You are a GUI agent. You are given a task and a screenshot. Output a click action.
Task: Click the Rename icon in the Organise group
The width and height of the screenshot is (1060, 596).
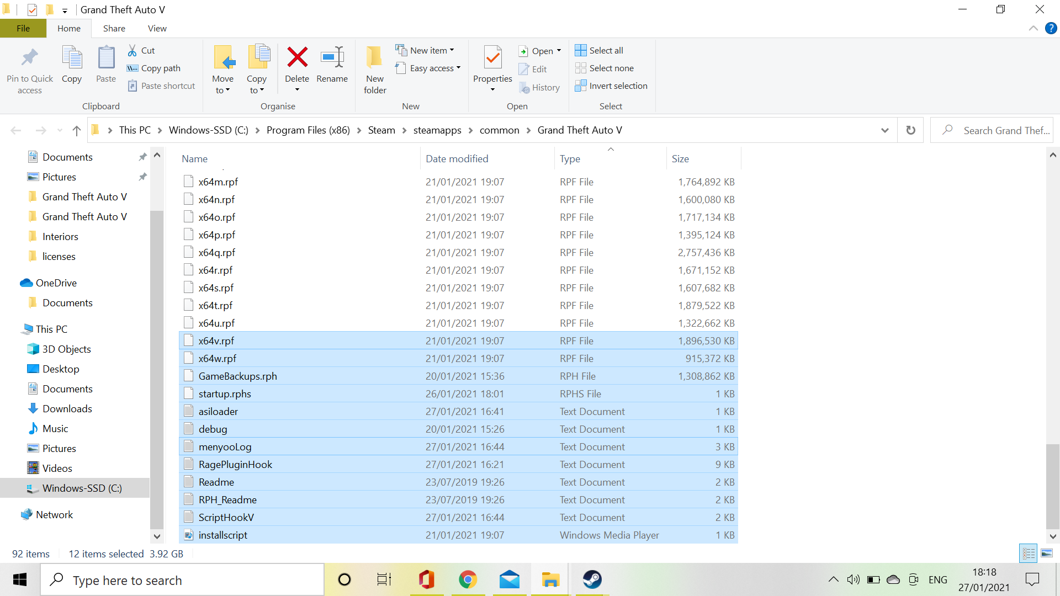click(x=332, y=57)
